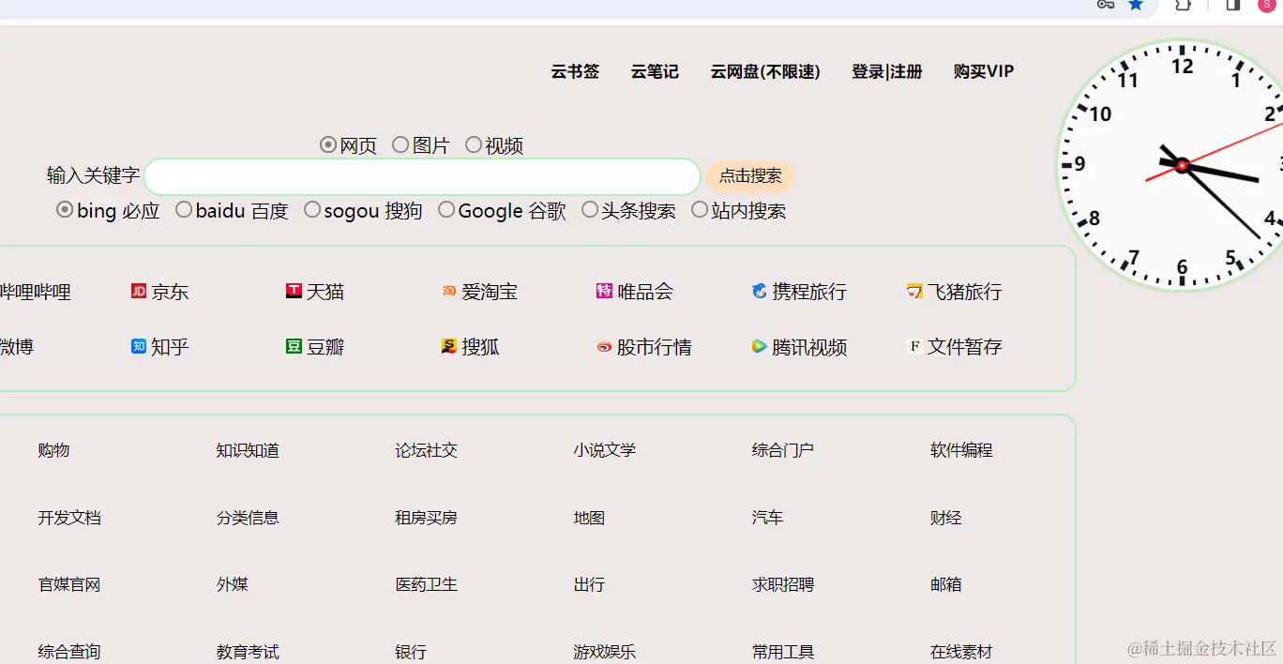Screen dimensions: 1283x664
Task: Open the 财经 category
Action: pyautogui.click(x=946, y=518)
